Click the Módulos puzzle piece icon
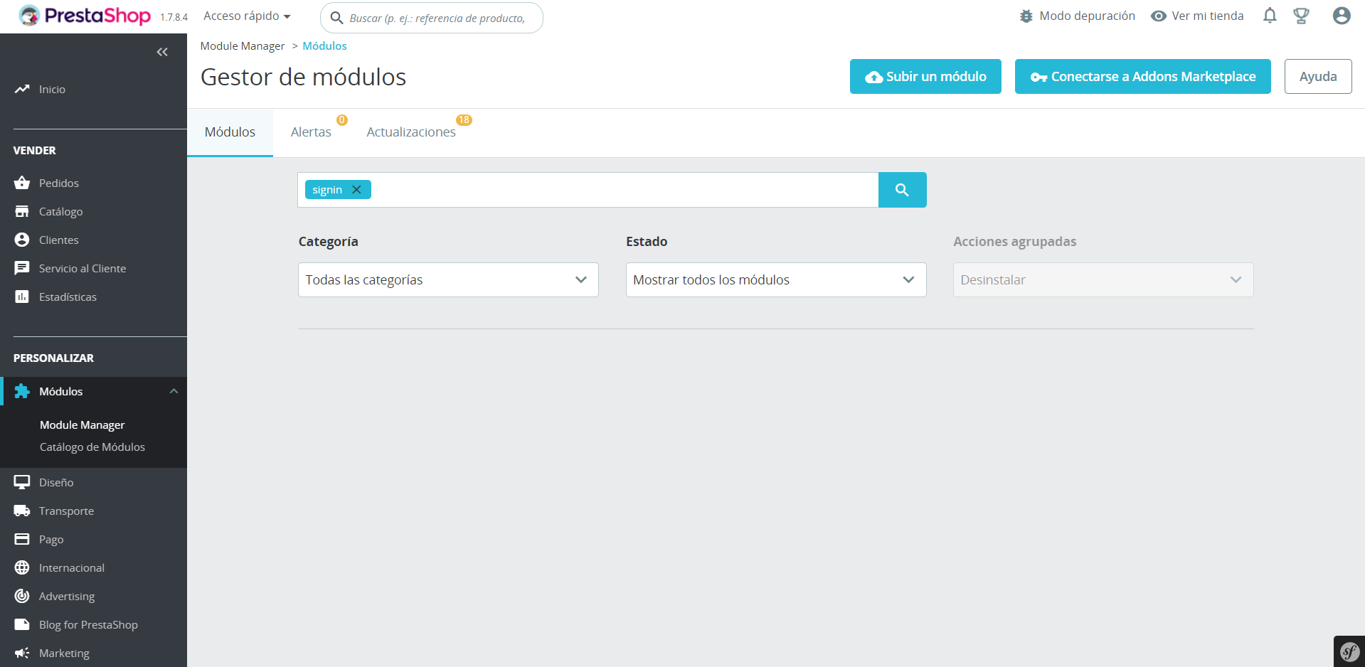The image size is (1365, 667). tap(22, 391)
